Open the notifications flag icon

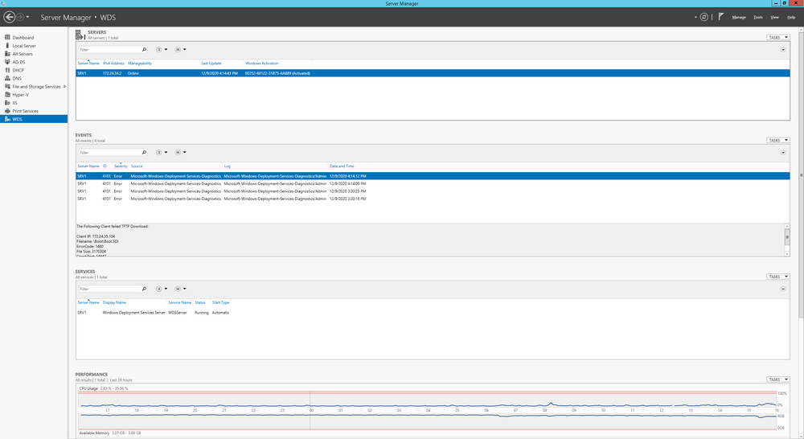point(721,16)
